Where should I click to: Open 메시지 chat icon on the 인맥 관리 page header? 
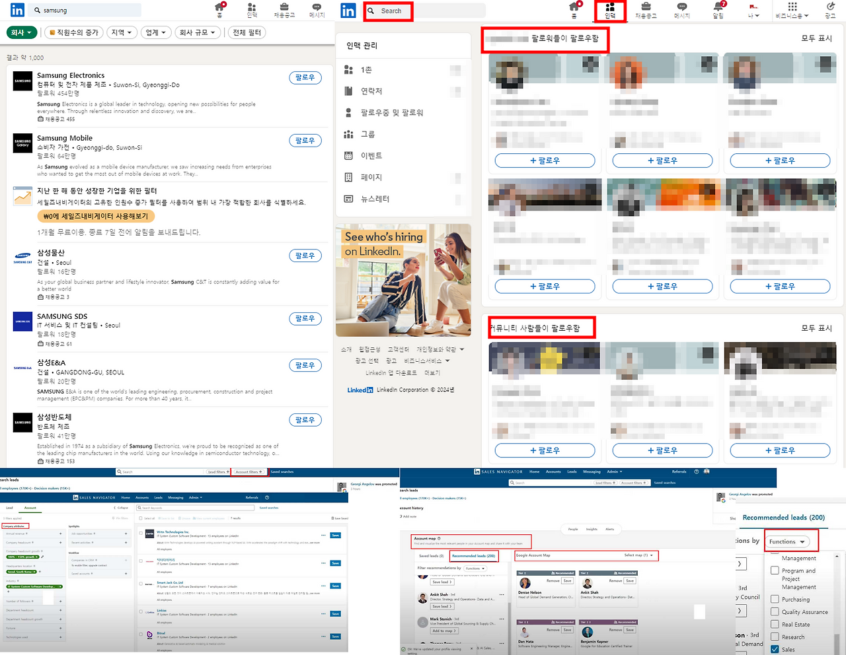[682, 10]
